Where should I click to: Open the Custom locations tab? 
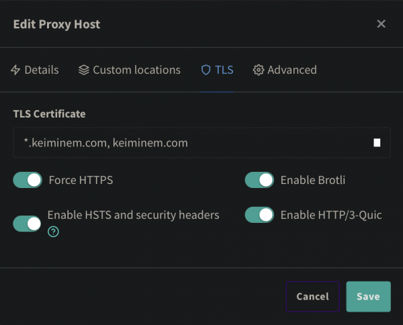point(136,70)
